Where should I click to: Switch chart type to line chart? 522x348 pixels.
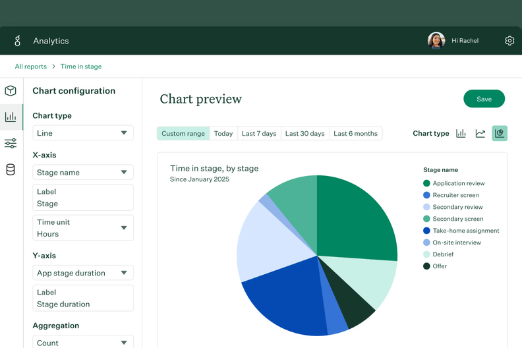coord(480,134)
